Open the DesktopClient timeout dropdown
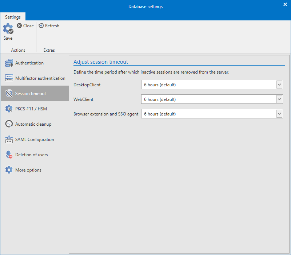Screen dimensions: 291x255 point(279,85)
